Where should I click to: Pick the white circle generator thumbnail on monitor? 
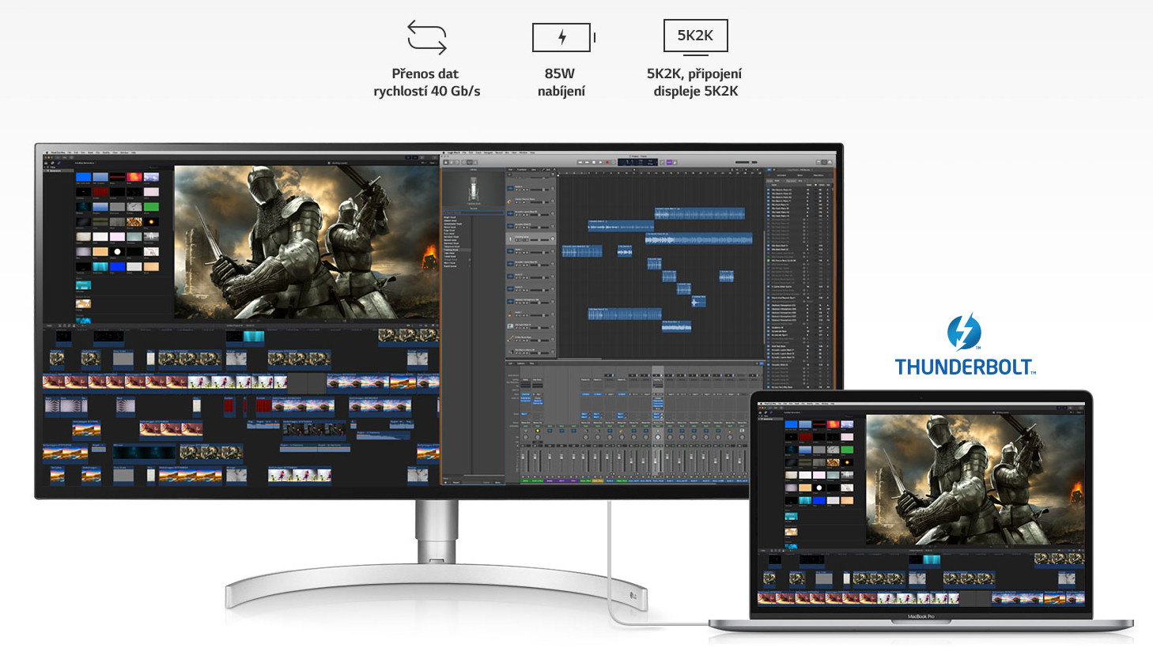tap(117, 251)
